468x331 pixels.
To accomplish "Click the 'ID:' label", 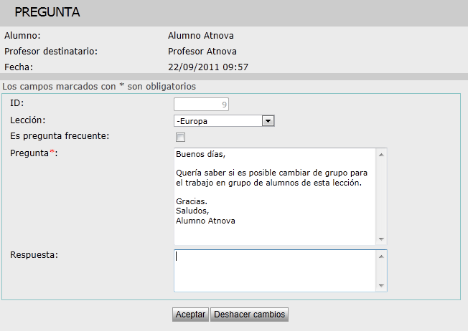I will point(17,103).
